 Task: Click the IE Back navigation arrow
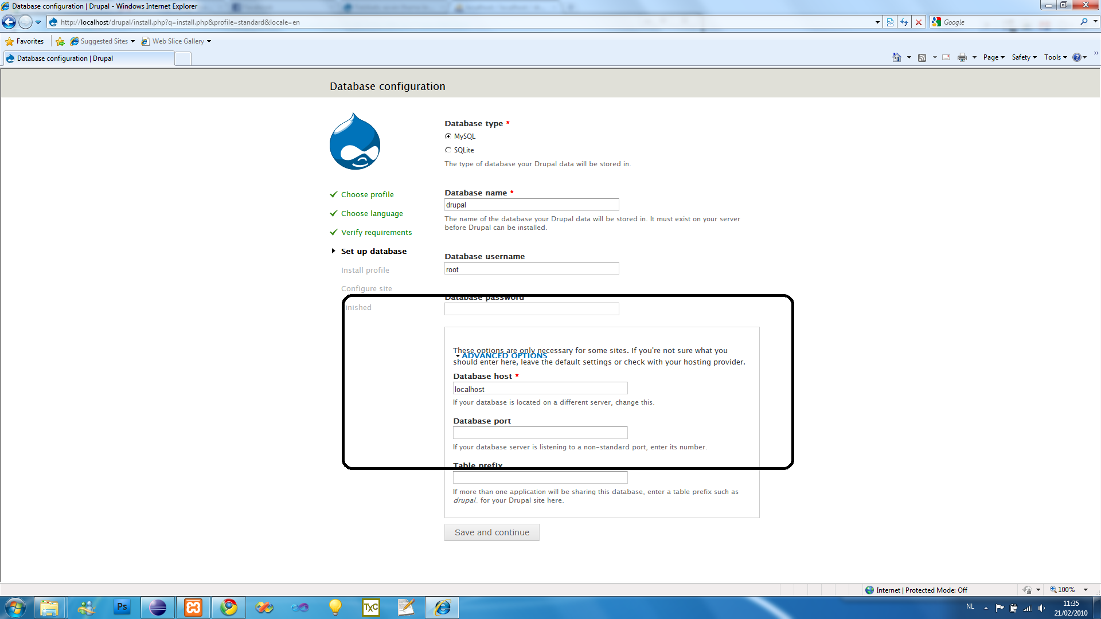pos(9,22)
